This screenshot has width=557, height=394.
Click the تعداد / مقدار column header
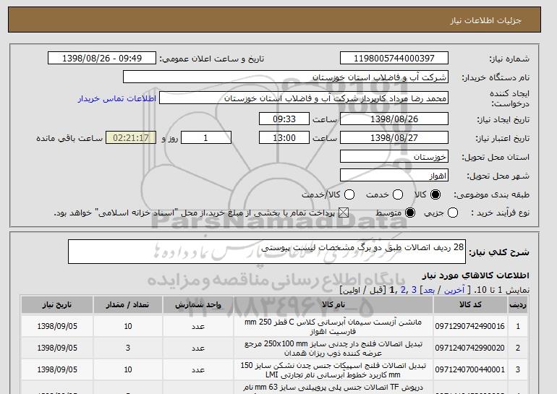click(128, 305)
